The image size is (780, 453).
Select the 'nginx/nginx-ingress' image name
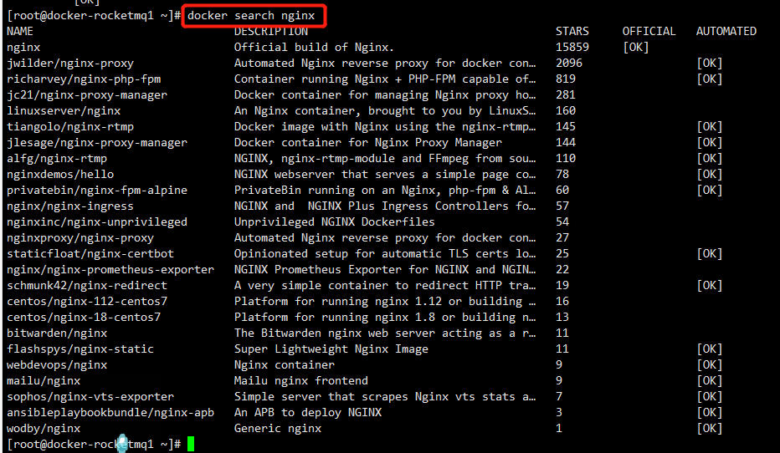pos(70,206)
